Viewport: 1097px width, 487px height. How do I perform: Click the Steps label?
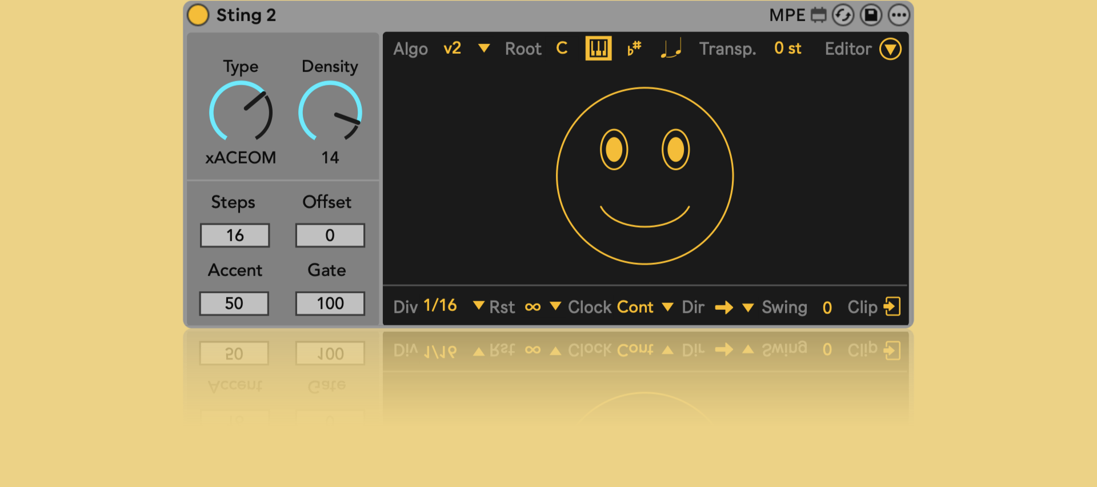click(x=233, y=202)
